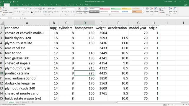Click the horizontal scrollbar at the bottom
This screenshot has width=189, height=106.
point(149,102)
